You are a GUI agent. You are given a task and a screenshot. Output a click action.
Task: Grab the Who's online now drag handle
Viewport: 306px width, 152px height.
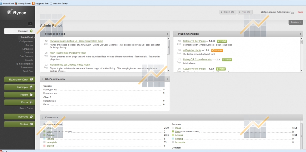tap(43, 79)
